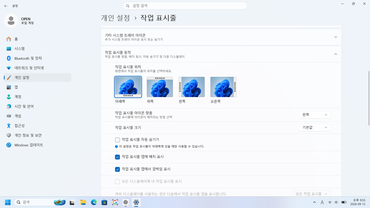Open the clock and date flyout
The width and height of the screenshot is (370, 208).
click(358, 202)
